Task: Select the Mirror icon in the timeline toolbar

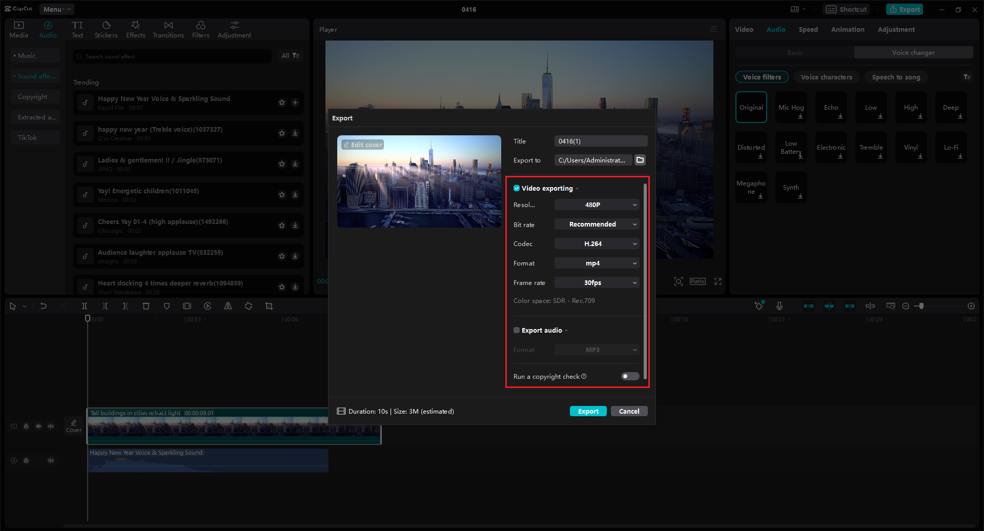Action: [x=228, y=305]
